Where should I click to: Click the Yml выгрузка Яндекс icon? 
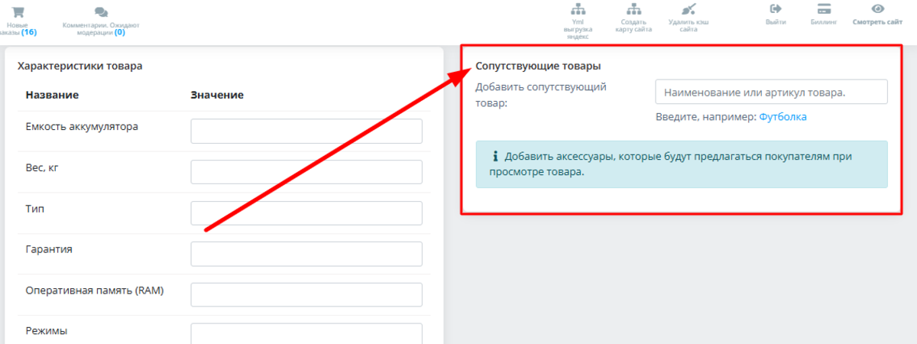pyautogui.click(x=578, y=10)
